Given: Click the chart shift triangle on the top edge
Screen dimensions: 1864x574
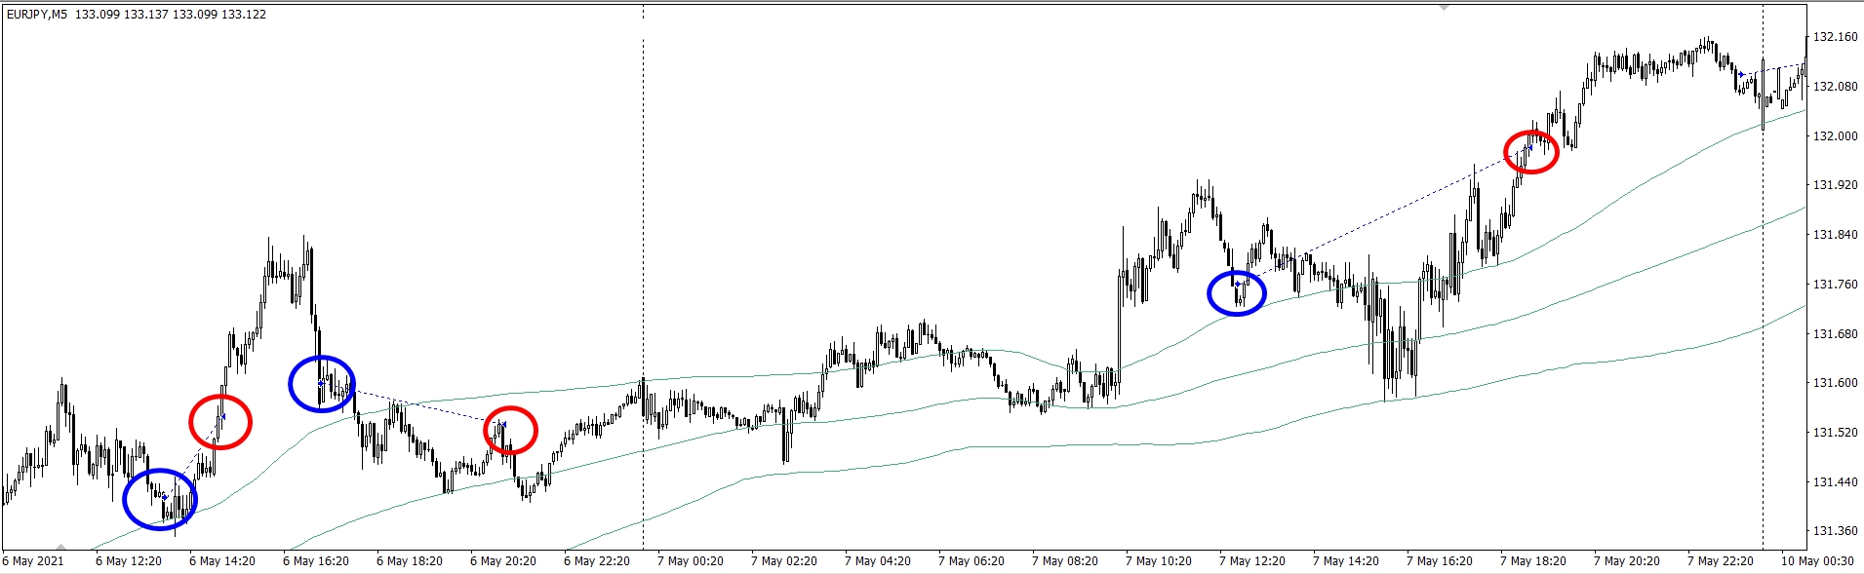Looking at the screenshot, I should click(1445, 7).
